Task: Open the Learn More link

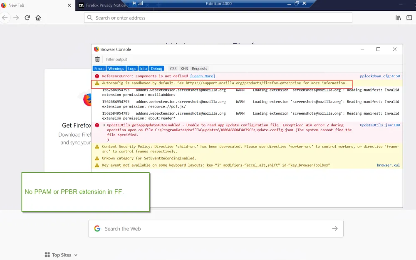Action: click(203, 76)
